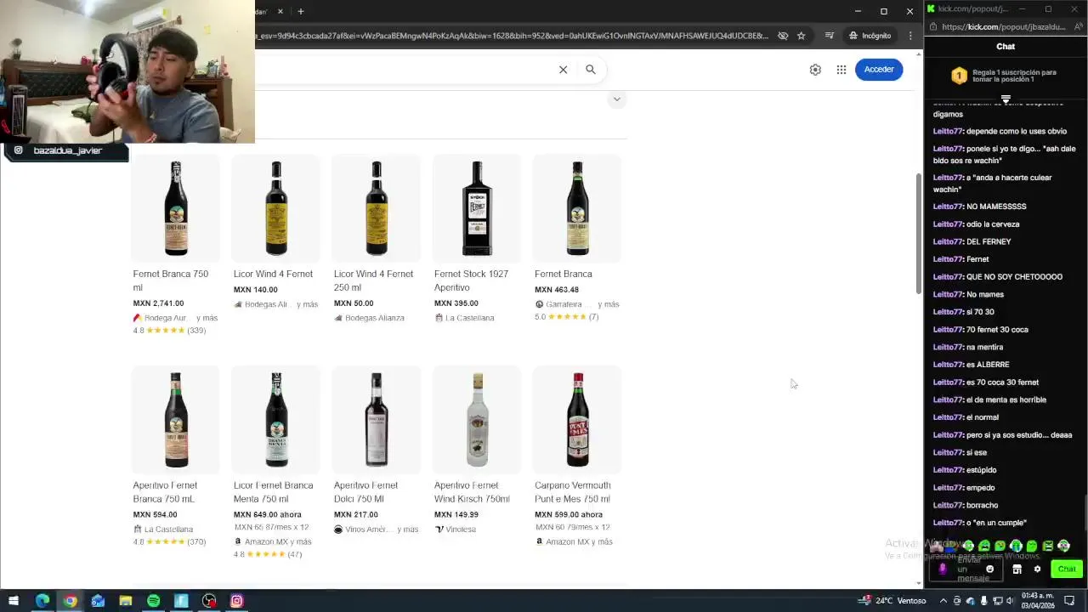The height and width of the screenshot is (612, 1088).
Task: Click the Kick popout address bar
Action: [x=1003, y=27]
